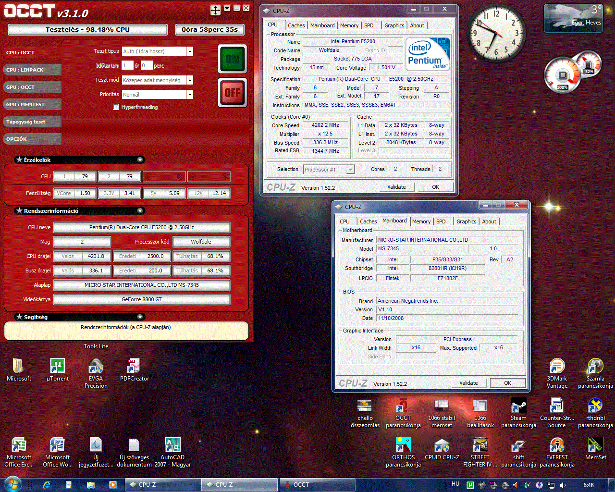Open the AutoCAD 2007 desktop icon
Viewport: 615px width, 492px height.
(x=172, y=452)
